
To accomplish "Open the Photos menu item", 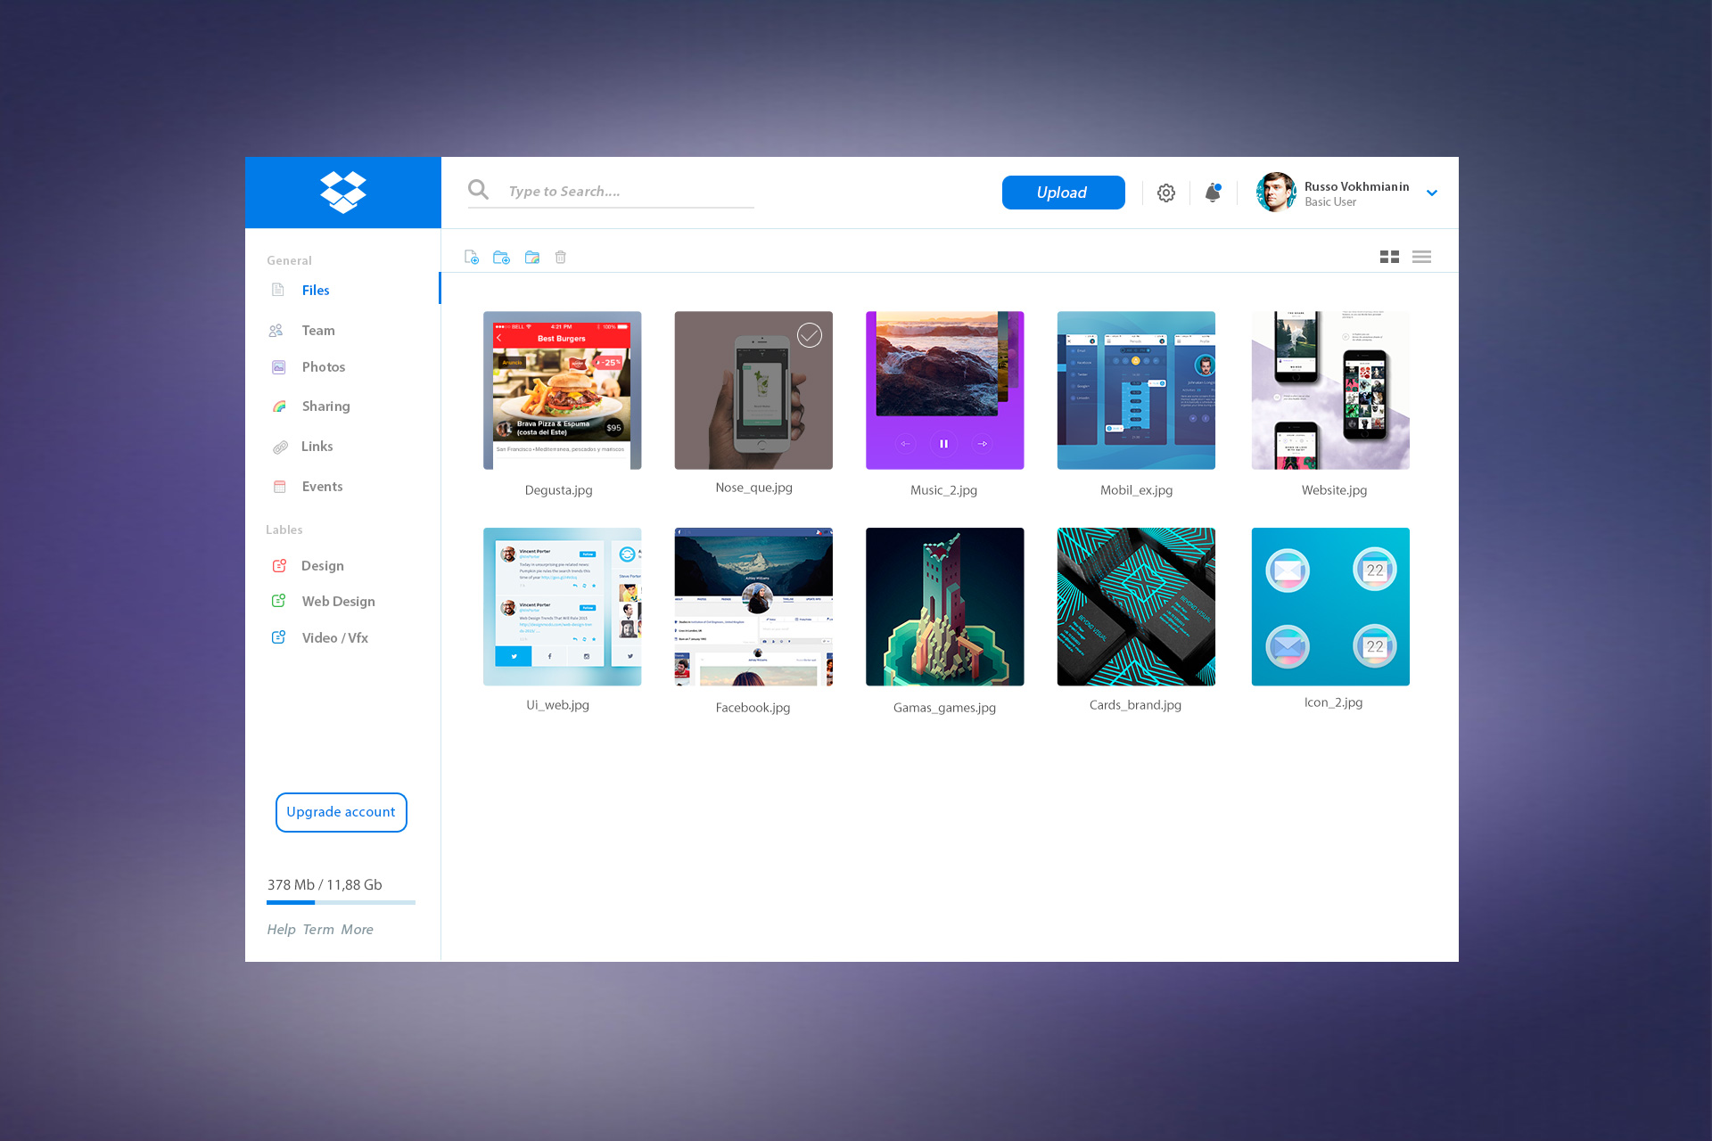I will [x=322, y=366].
